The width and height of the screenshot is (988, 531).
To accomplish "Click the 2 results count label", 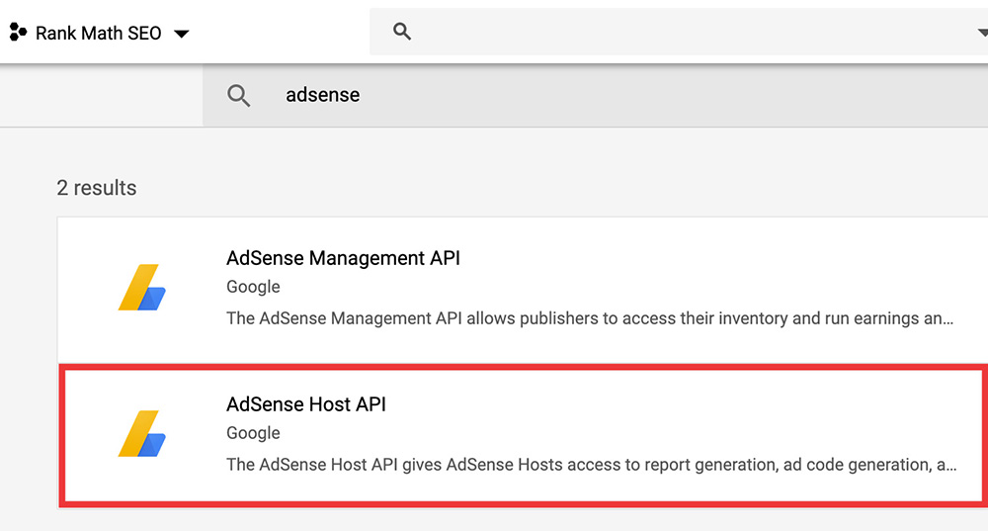I will 97,188.
